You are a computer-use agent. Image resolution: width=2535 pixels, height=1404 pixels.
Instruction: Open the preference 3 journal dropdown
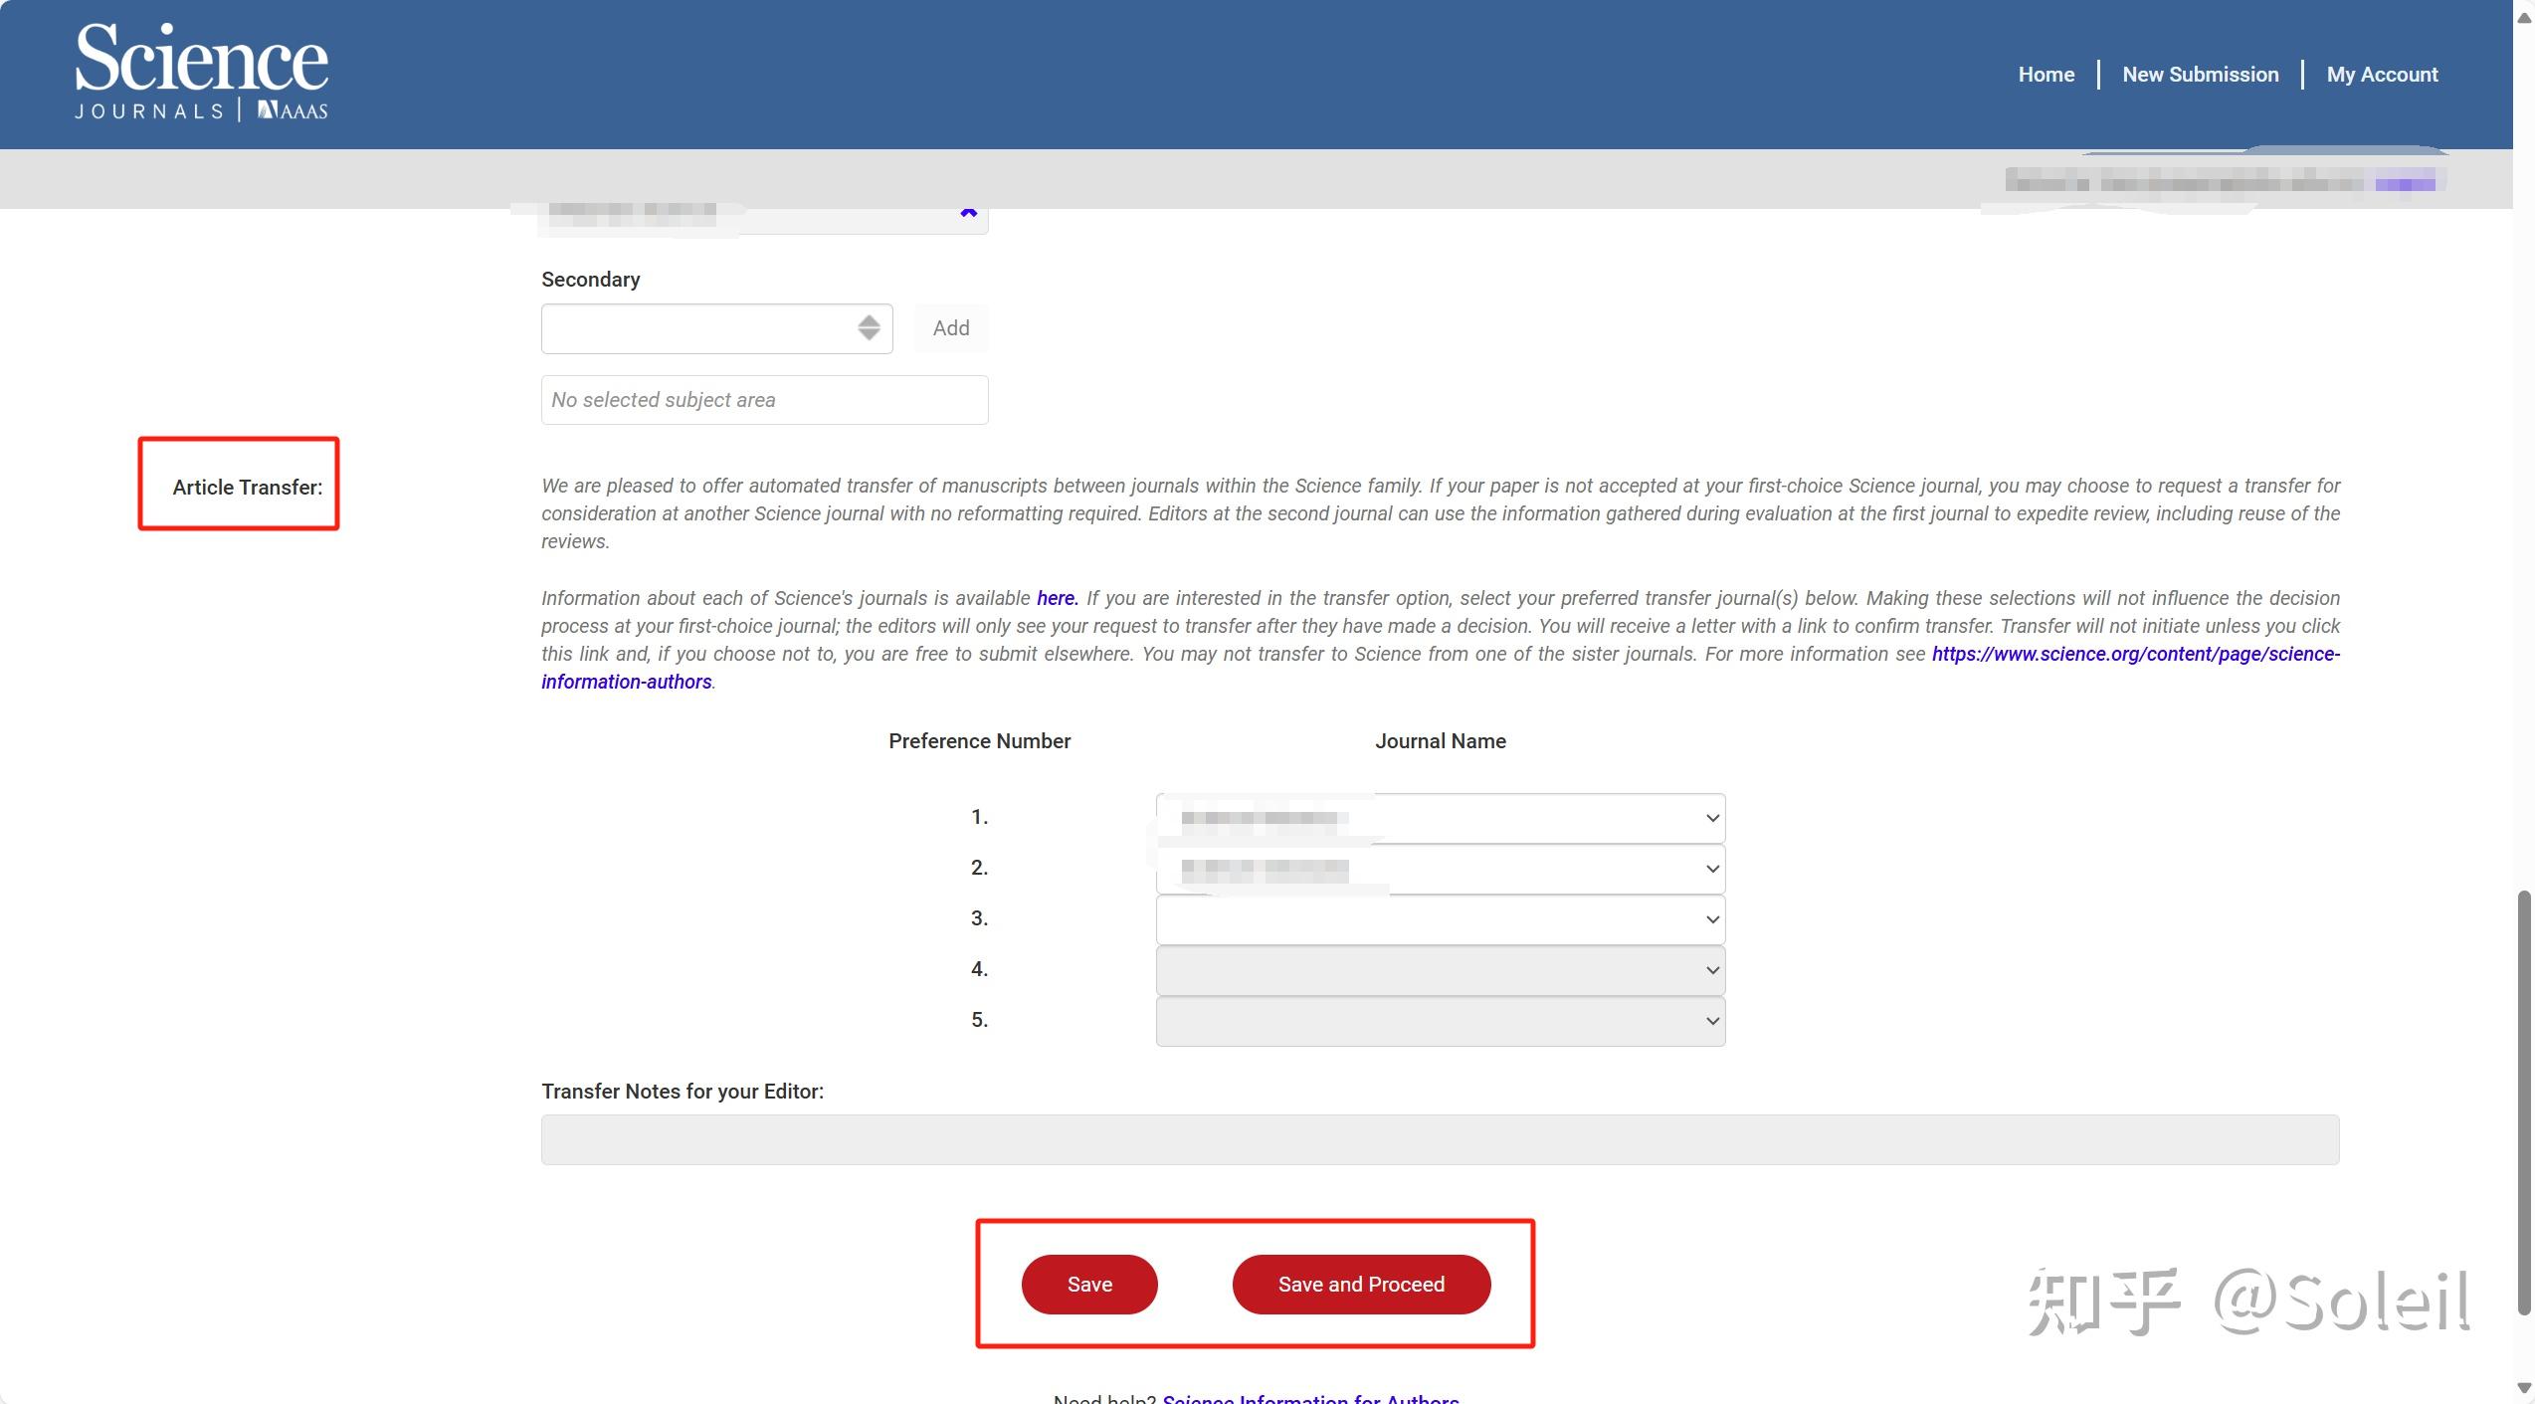point(1440,919)
